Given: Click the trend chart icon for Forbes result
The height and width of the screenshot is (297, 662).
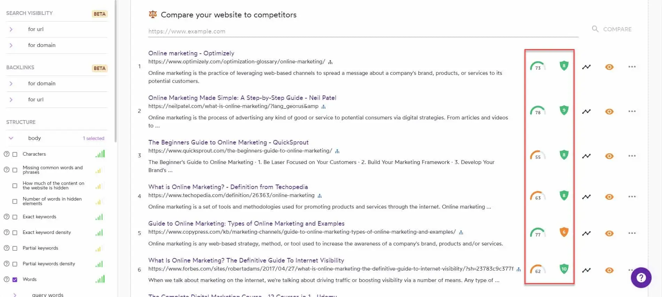Looking at the screenshot, I should tap(586, 270).
